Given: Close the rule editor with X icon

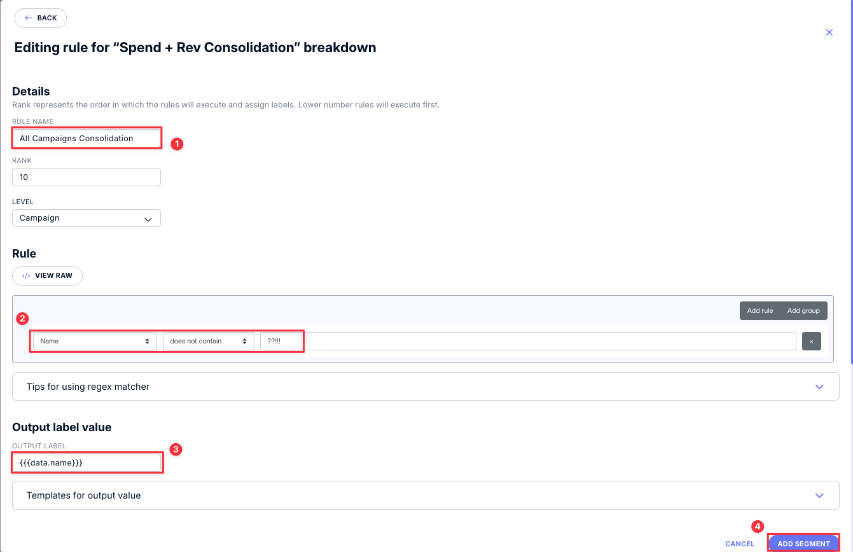Looking at the screenshot, I should click(829, 32).
